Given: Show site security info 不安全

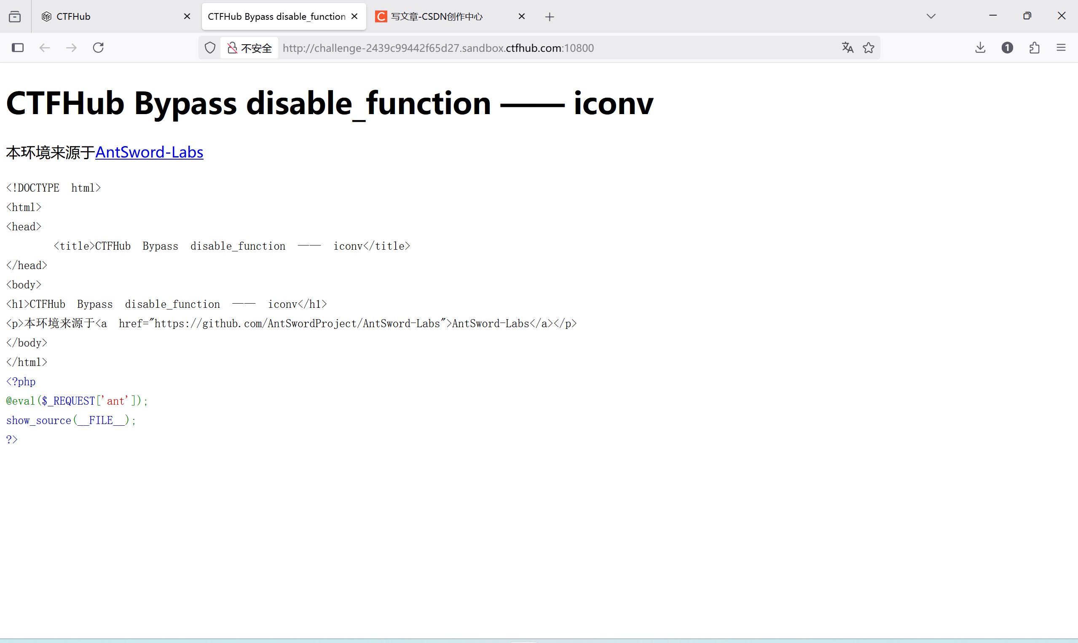Looking at the screenshot, I should (x=249, y=48).
